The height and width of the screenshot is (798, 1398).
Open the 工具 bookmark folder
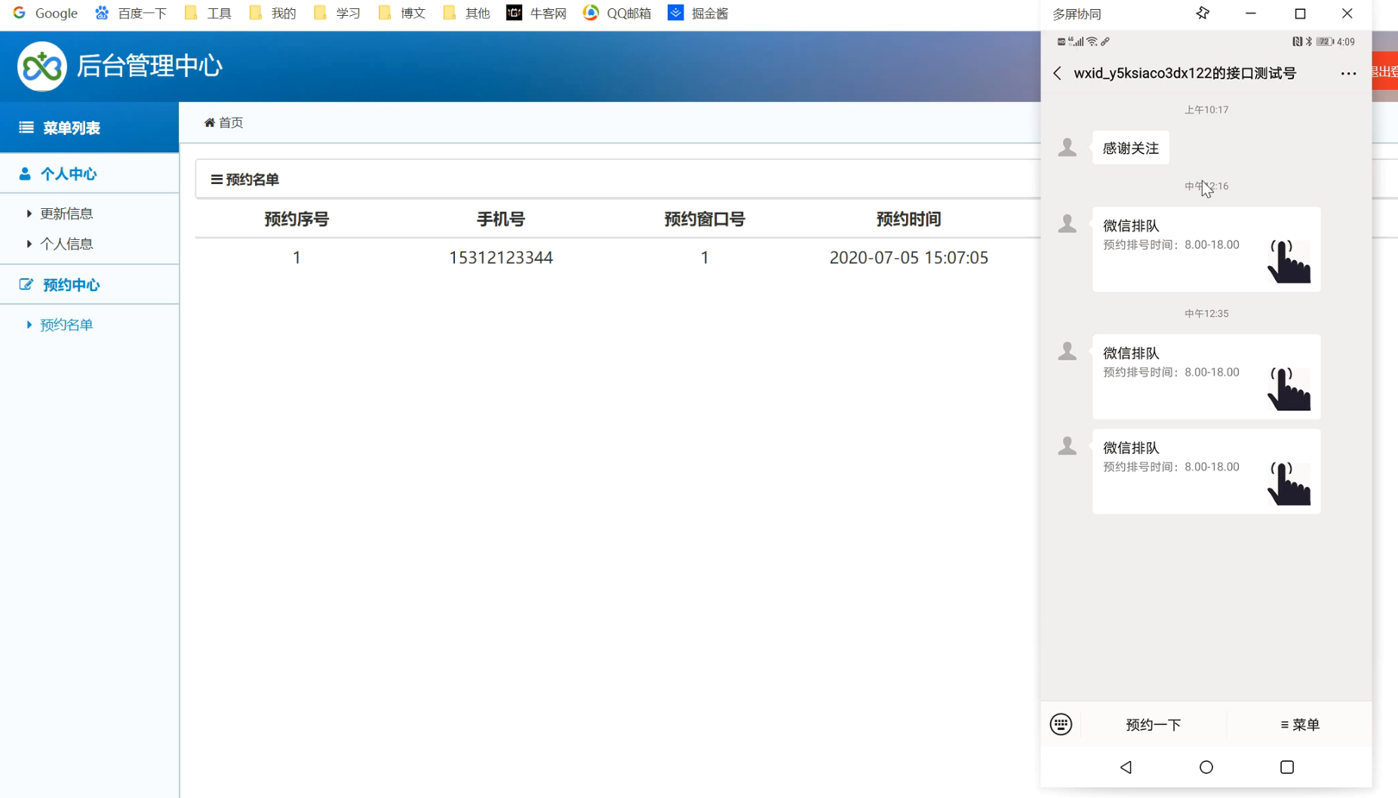(x=208, y=13)
